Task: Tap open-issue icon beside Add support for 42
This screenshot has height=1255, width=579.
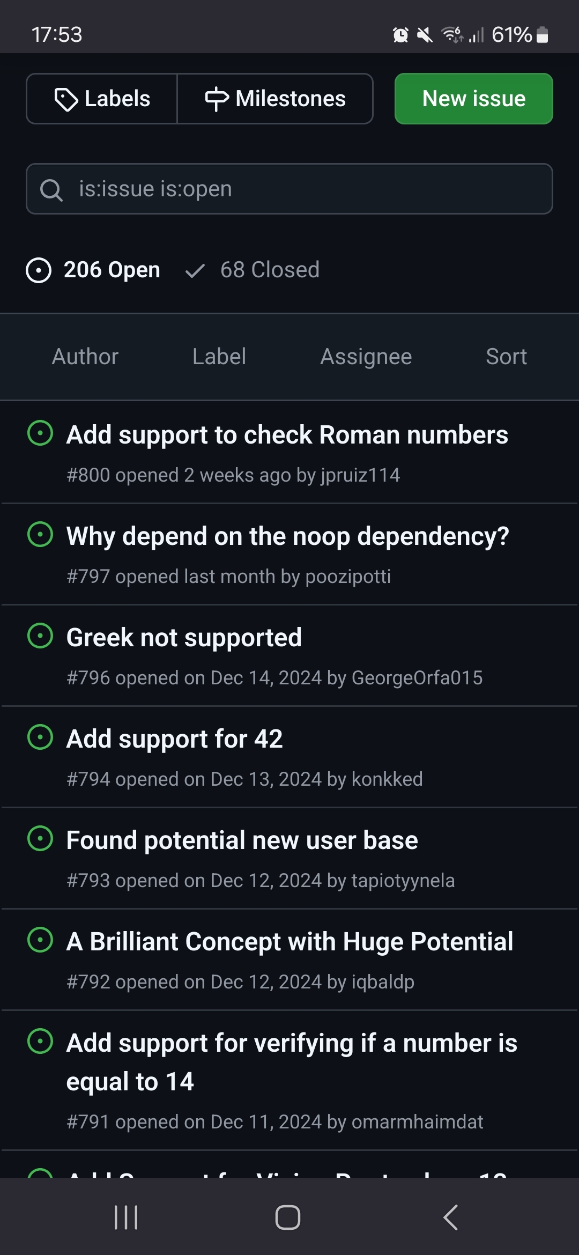Action: pos(40,737)
